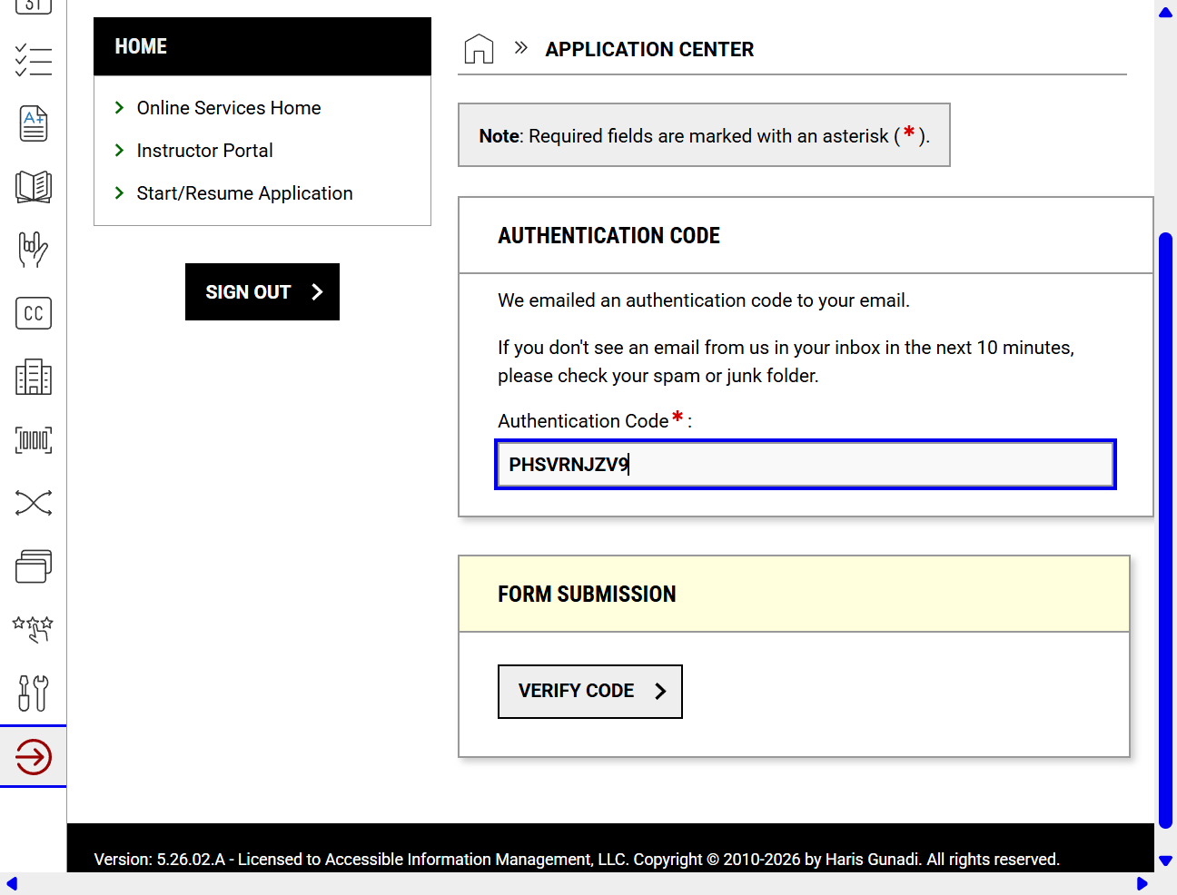Open partially visible calendar icon at top
This screenshot has height=895, width=1177.
point(34,7)
